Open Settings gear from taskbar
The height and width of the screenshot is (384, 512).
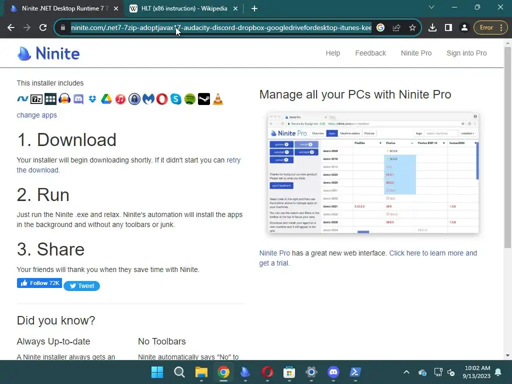311,372
